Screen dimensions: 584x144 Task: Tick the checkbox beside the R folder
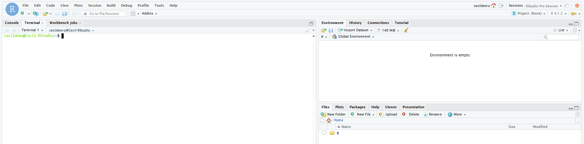tap(324, 133)
